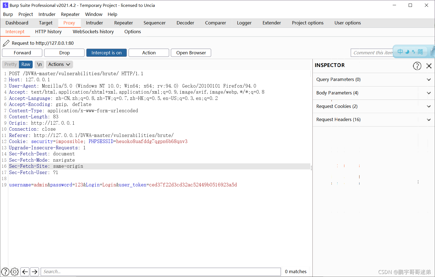Click the Search input field

(x=161, y=272)
